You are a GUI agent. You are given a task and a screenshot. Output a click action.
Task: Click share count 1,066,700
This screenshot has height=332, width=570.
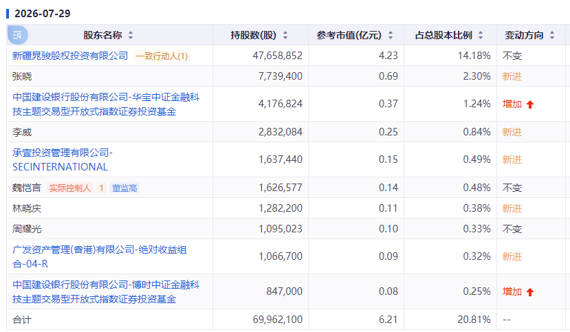point(281,256)
